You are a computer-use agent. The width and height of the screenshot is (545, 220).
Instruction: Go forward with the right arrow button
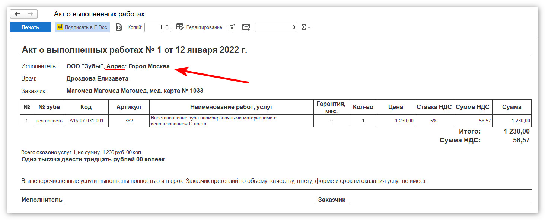click(31, 14)
